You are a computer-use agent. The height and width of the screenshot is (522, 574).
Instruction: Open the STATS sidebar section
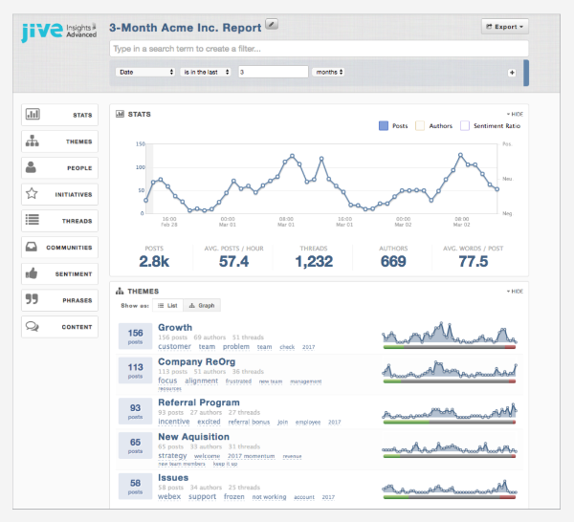[x=59, y=115]
